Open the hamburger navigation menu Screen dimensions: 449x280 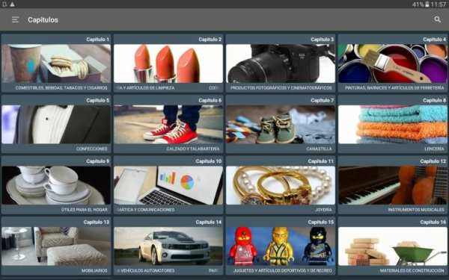tap(15, 19)
